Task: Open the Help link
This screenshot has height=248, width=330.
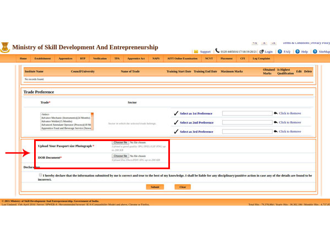Action: tap(304, 52)
